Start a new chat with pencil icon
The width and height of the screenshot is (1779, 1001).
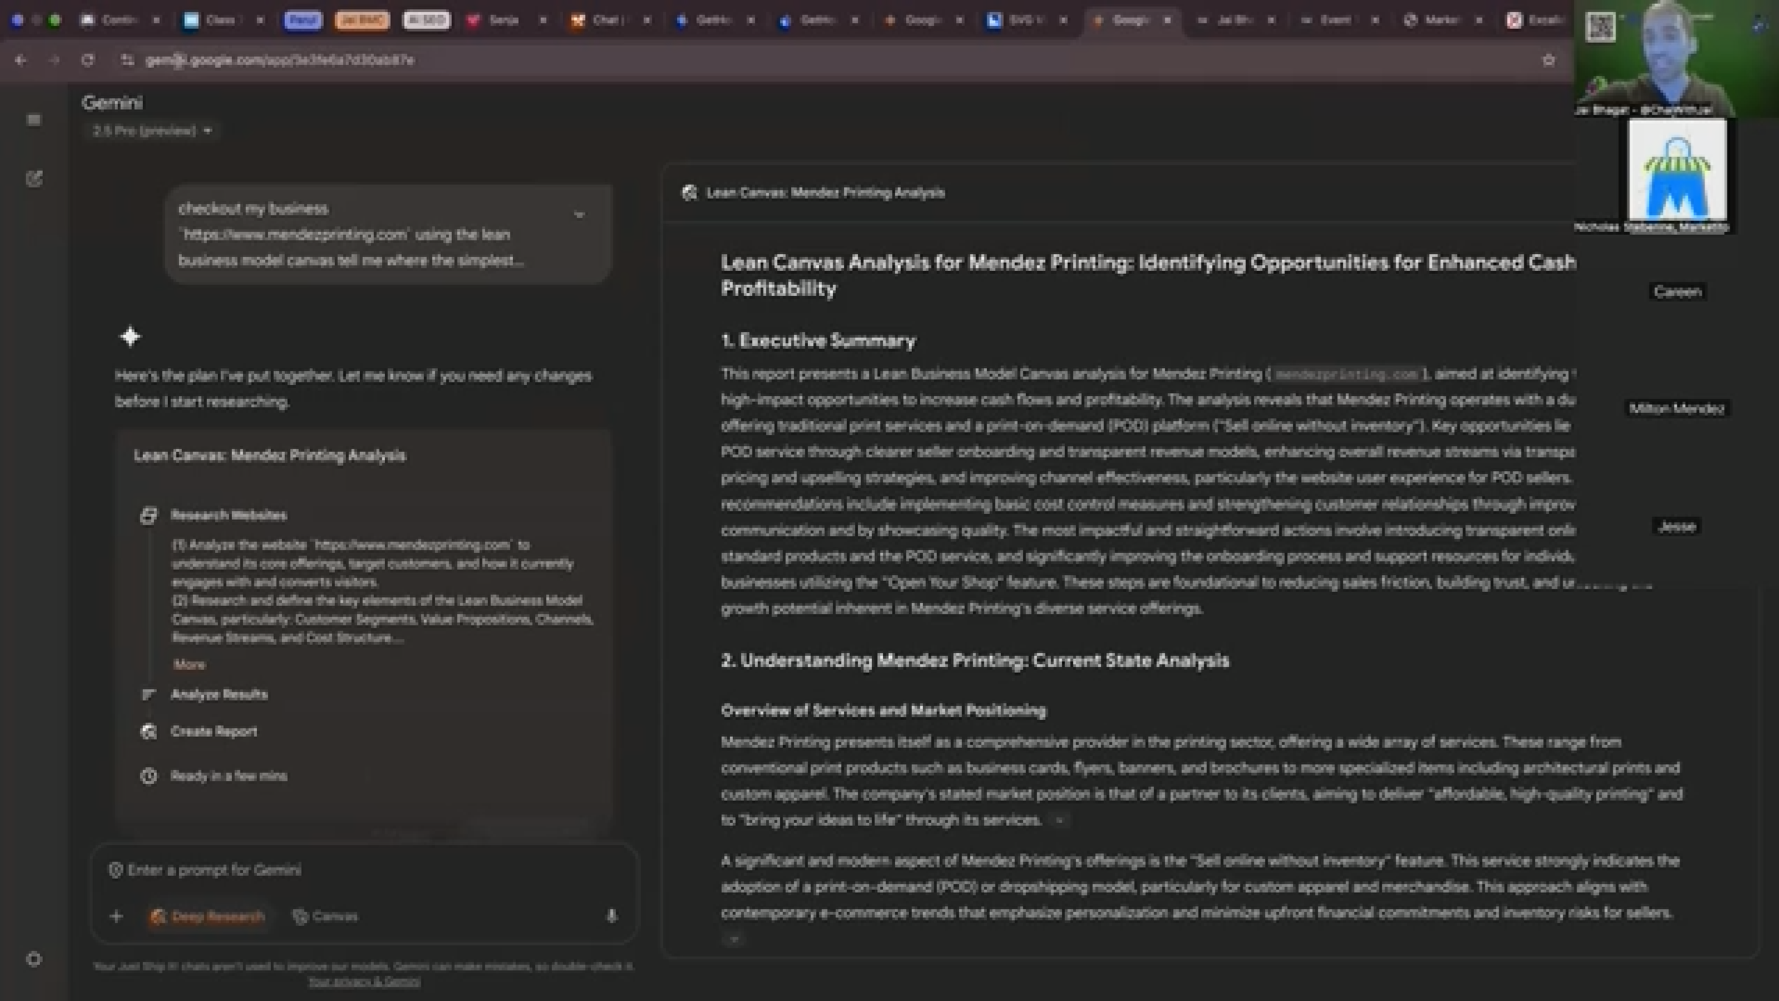pyautogui.click(x=34, y=179)
